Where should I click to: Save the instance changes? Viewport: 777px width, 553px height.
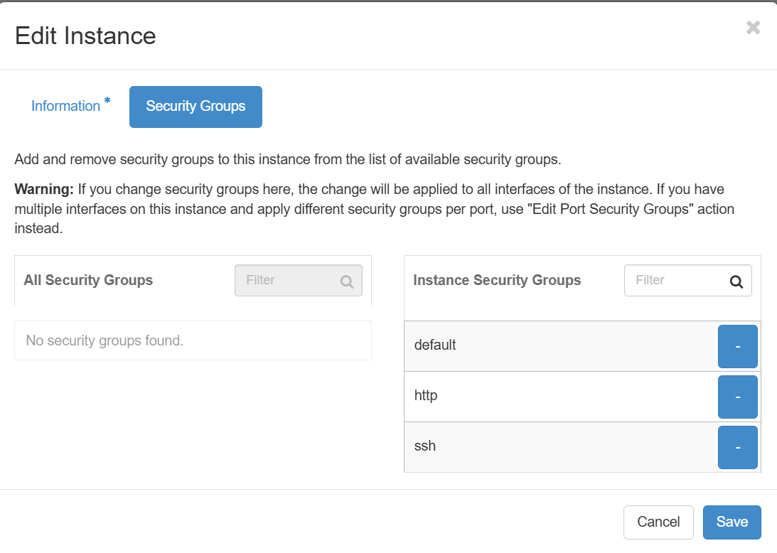[x=732, y=522]
